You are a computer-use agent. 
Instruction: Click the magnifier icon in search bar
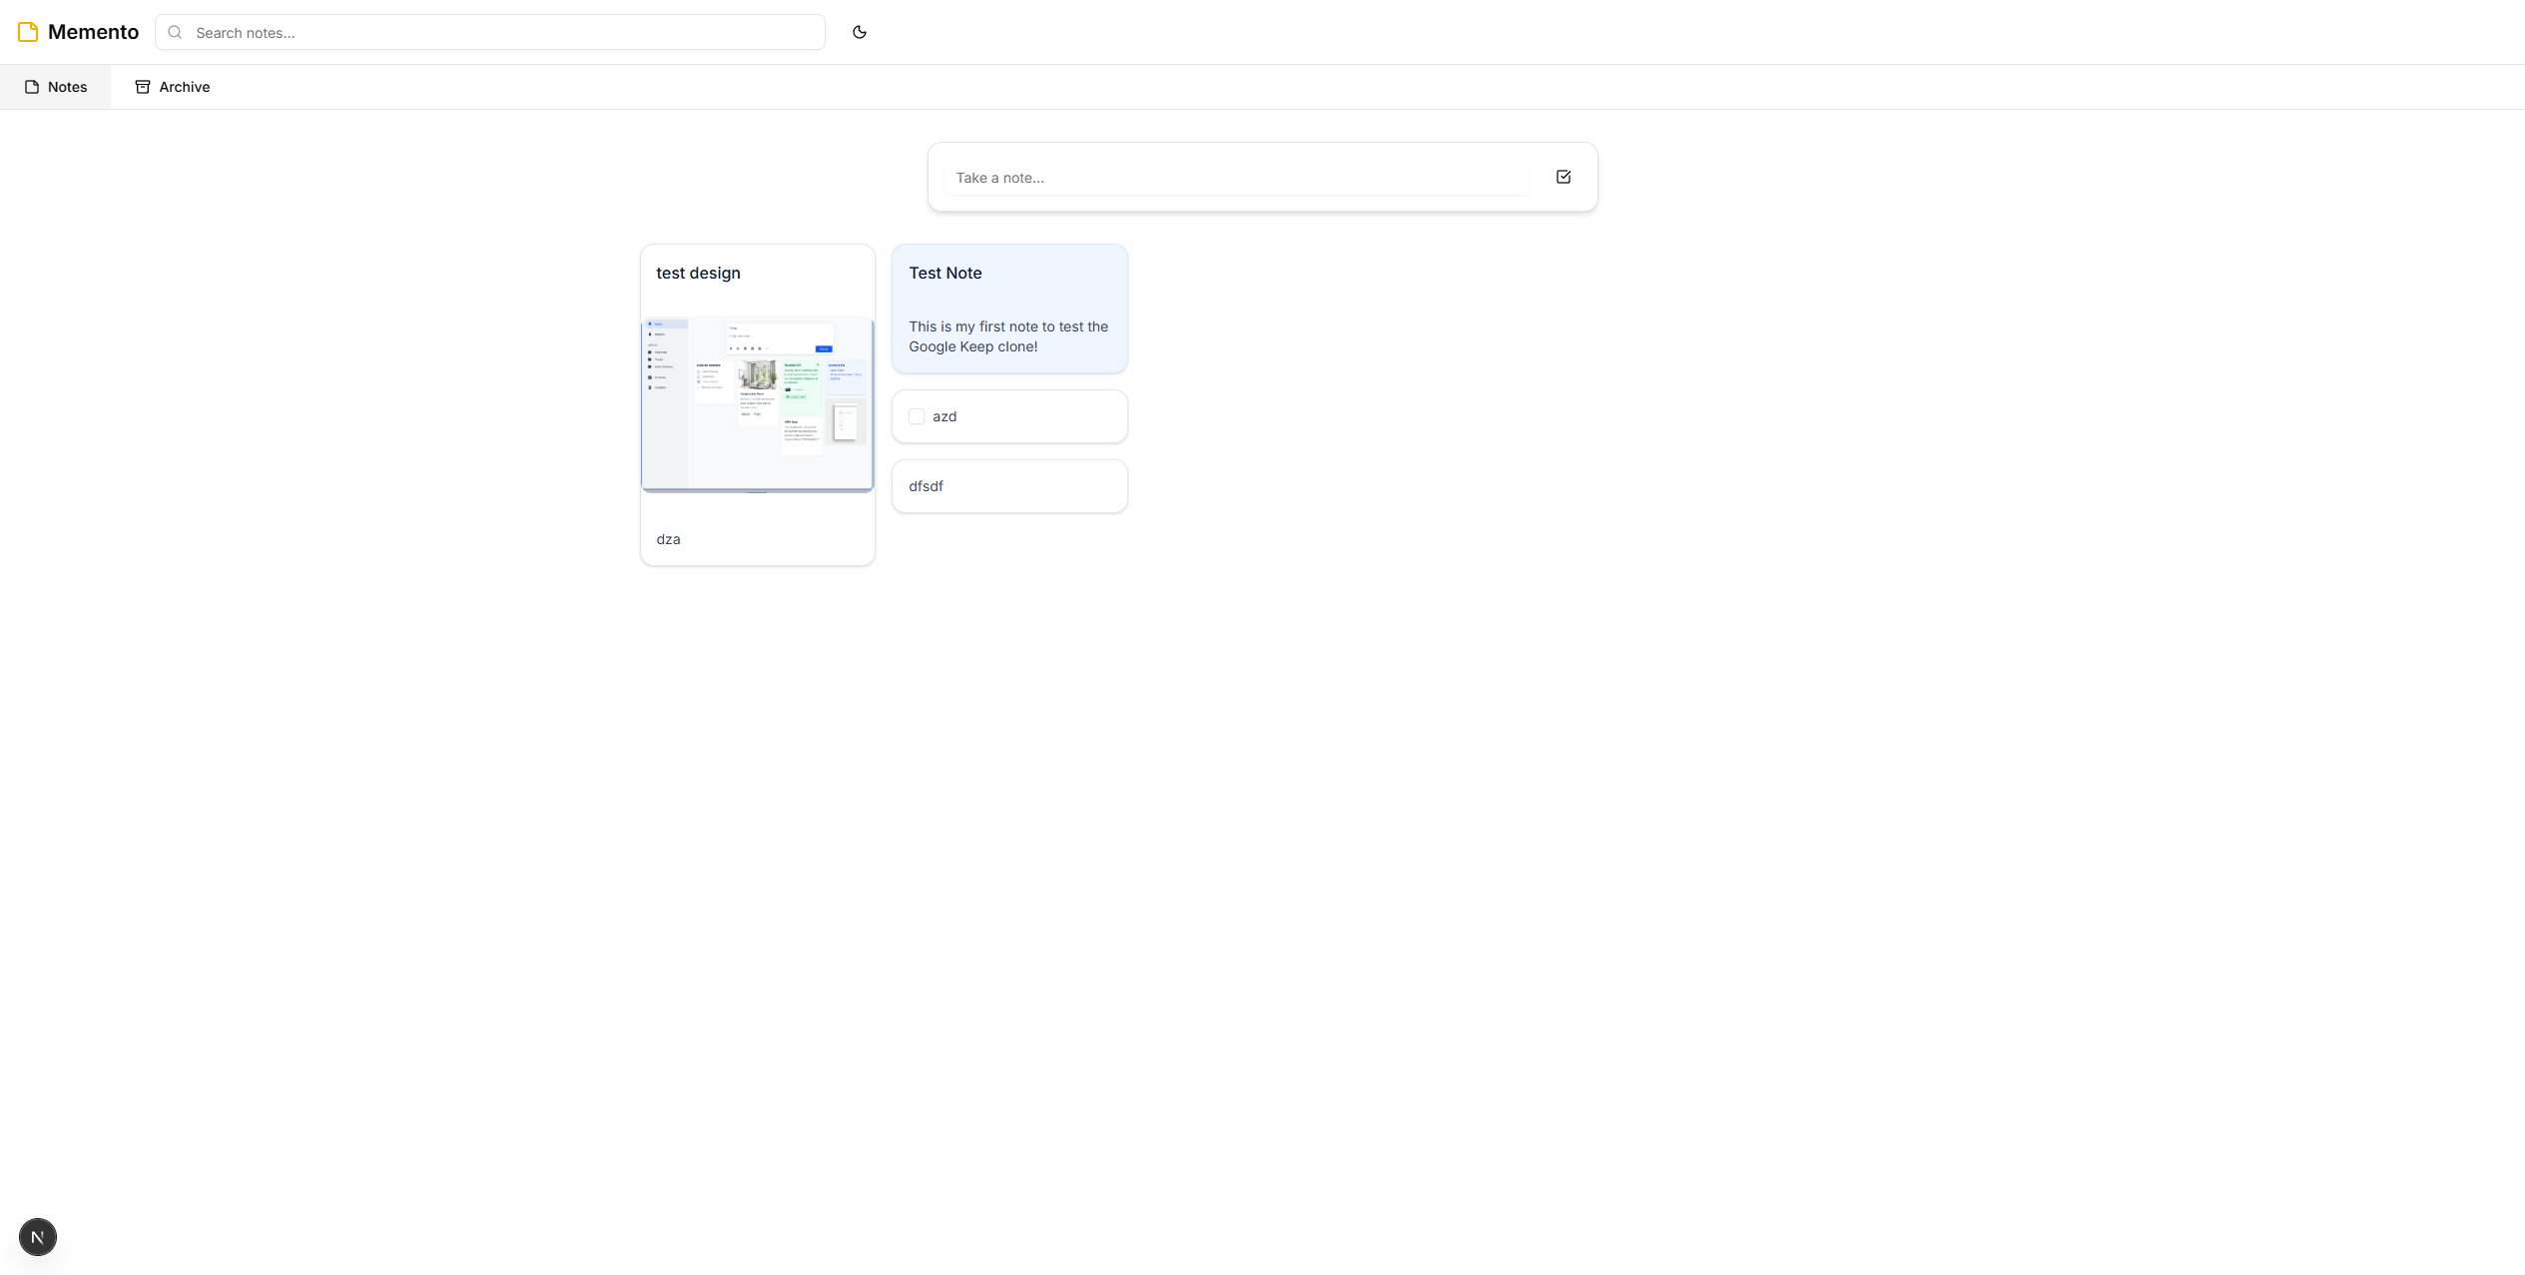tap(175, 32)
